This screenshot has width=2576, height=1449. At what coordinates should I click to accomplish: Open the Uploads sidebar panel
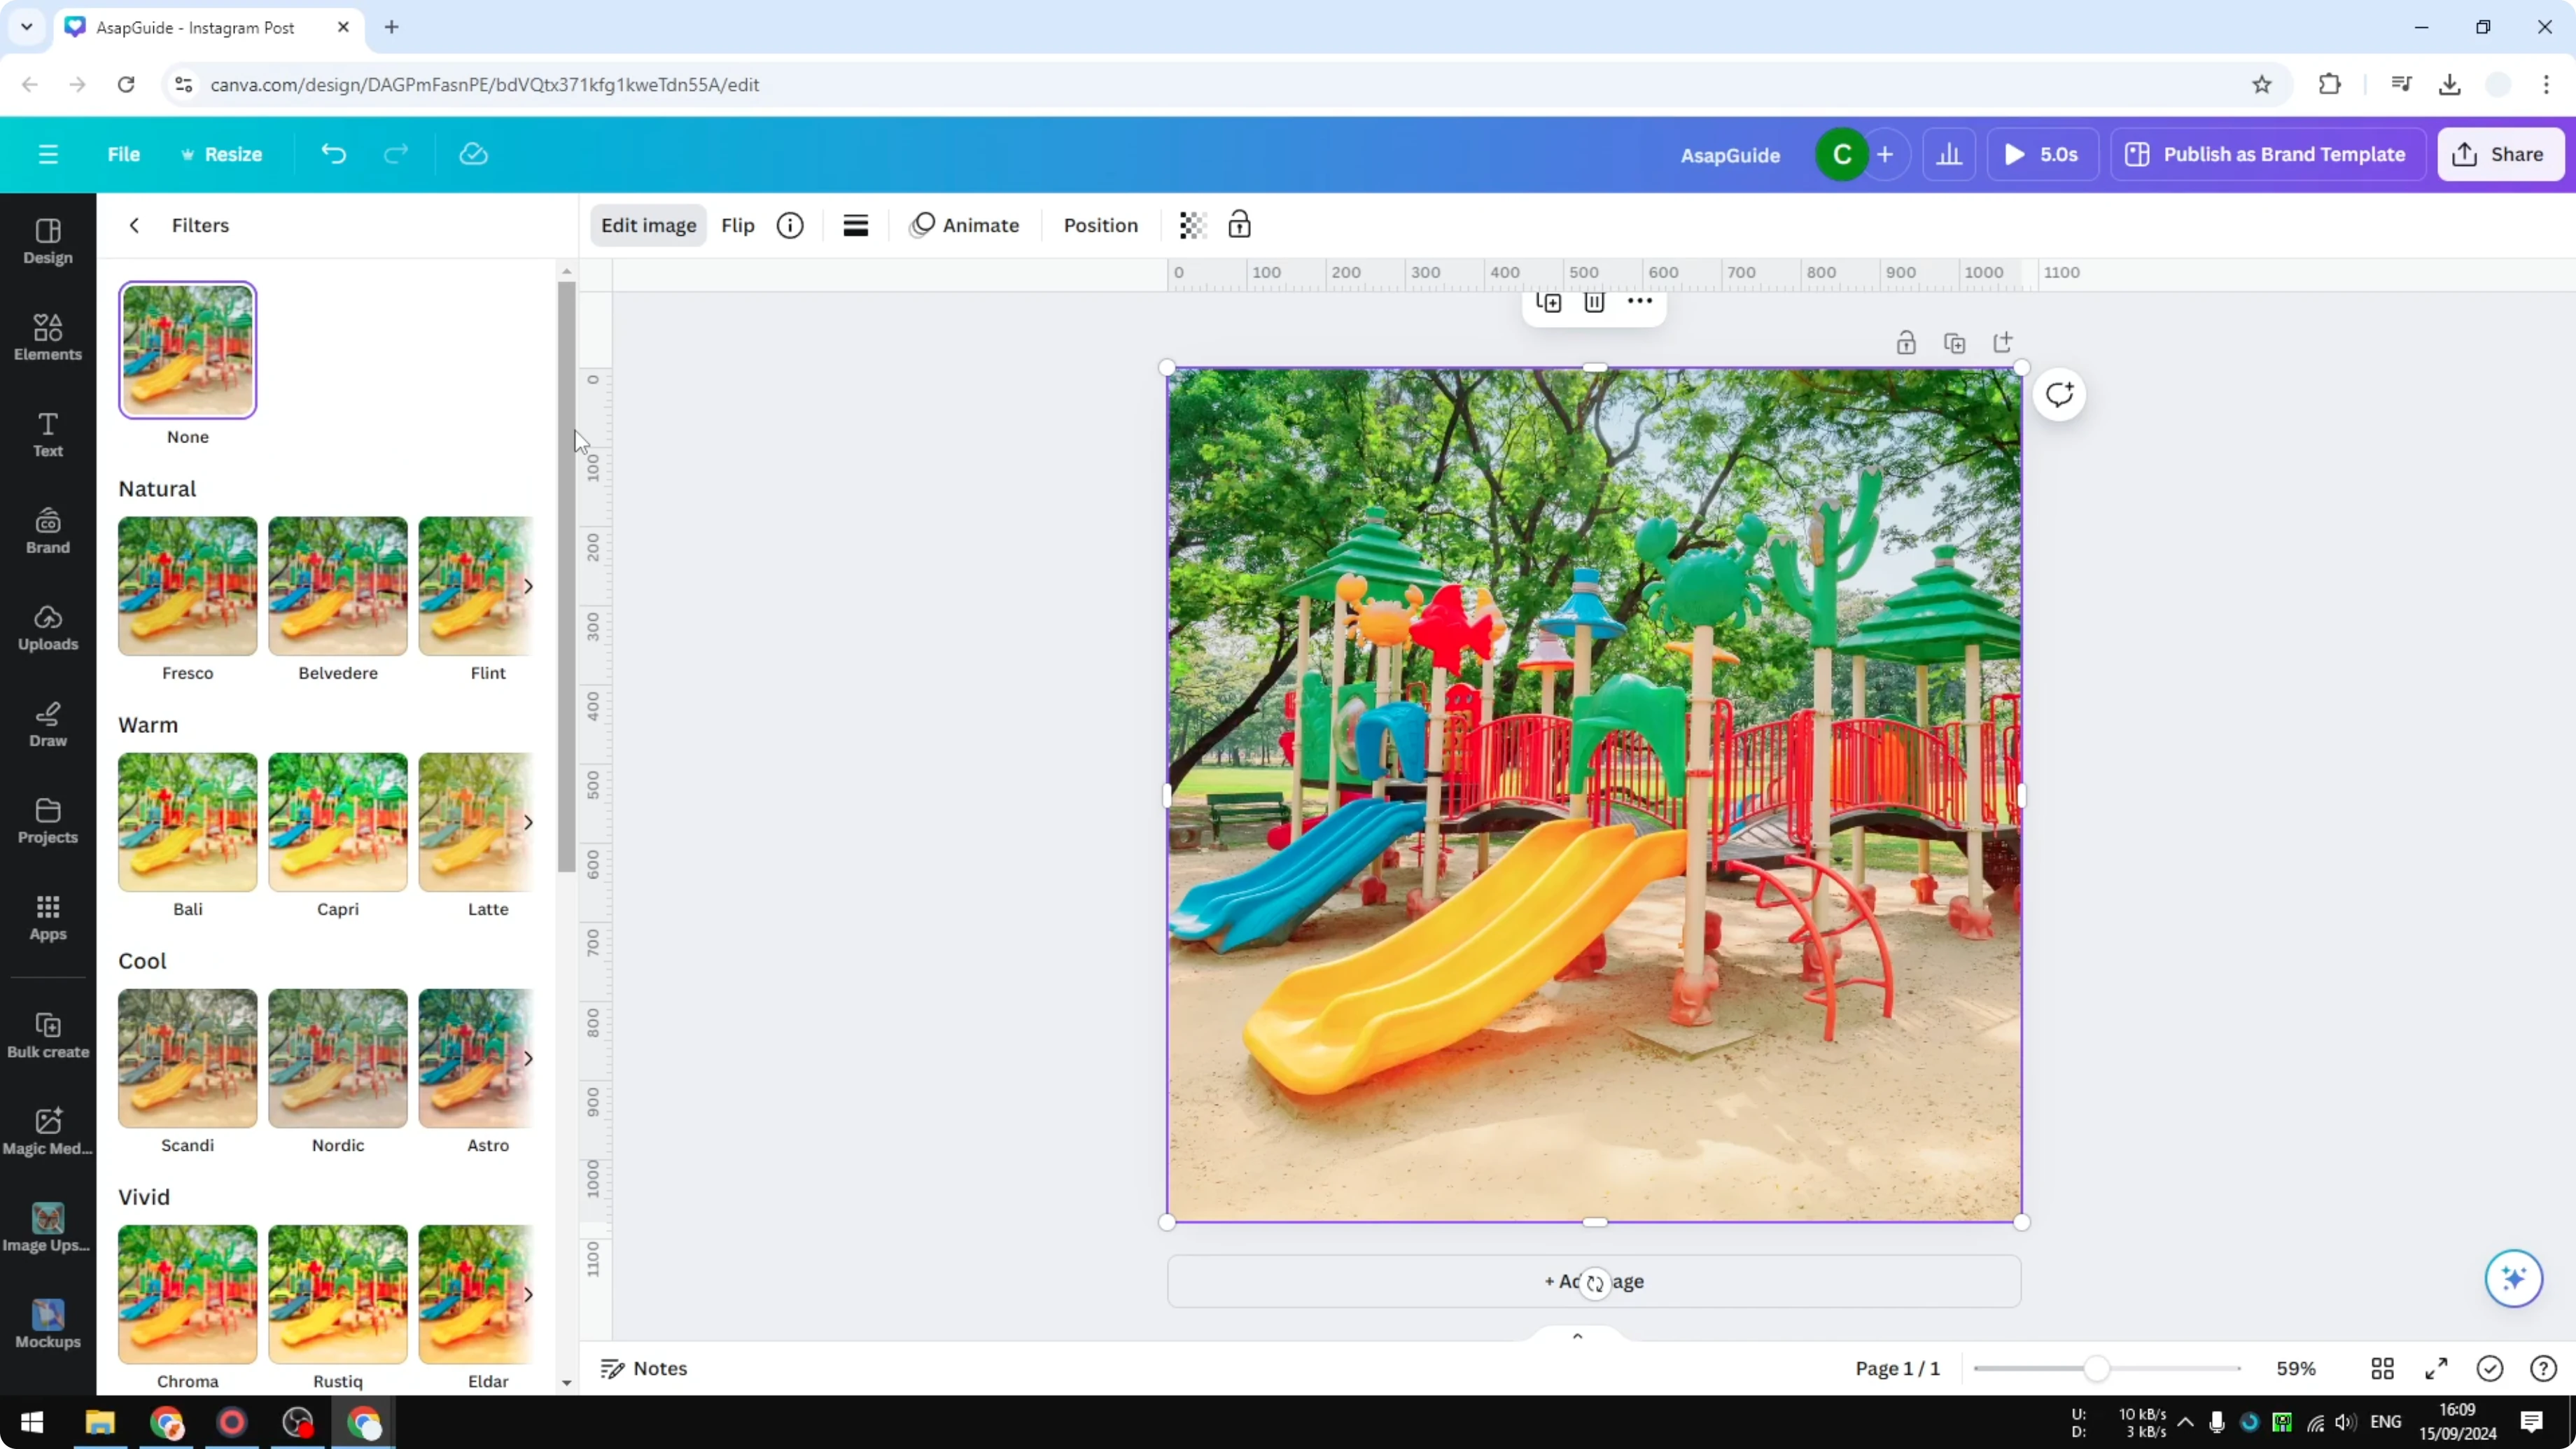tap(48, 628)
